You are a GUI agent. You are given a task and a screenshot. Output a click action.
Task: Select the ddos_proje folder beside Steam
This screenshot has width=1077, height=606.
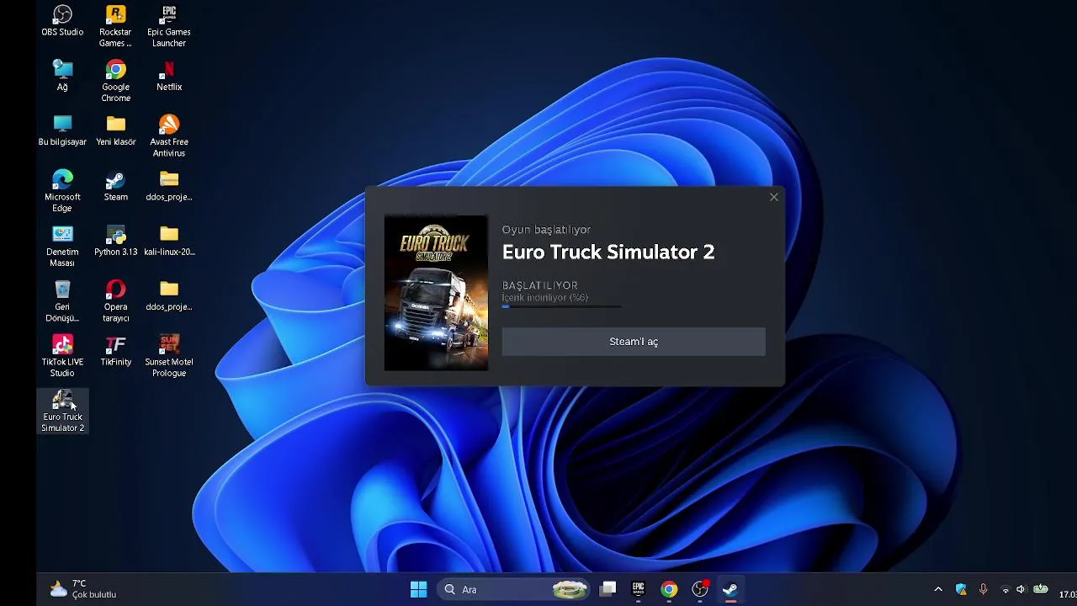pyautogui.click(x=169, y=186)
